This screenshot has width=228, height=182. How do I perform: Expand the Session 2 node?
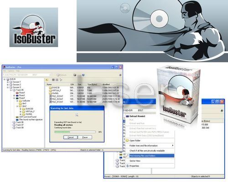tap(8, 85)
